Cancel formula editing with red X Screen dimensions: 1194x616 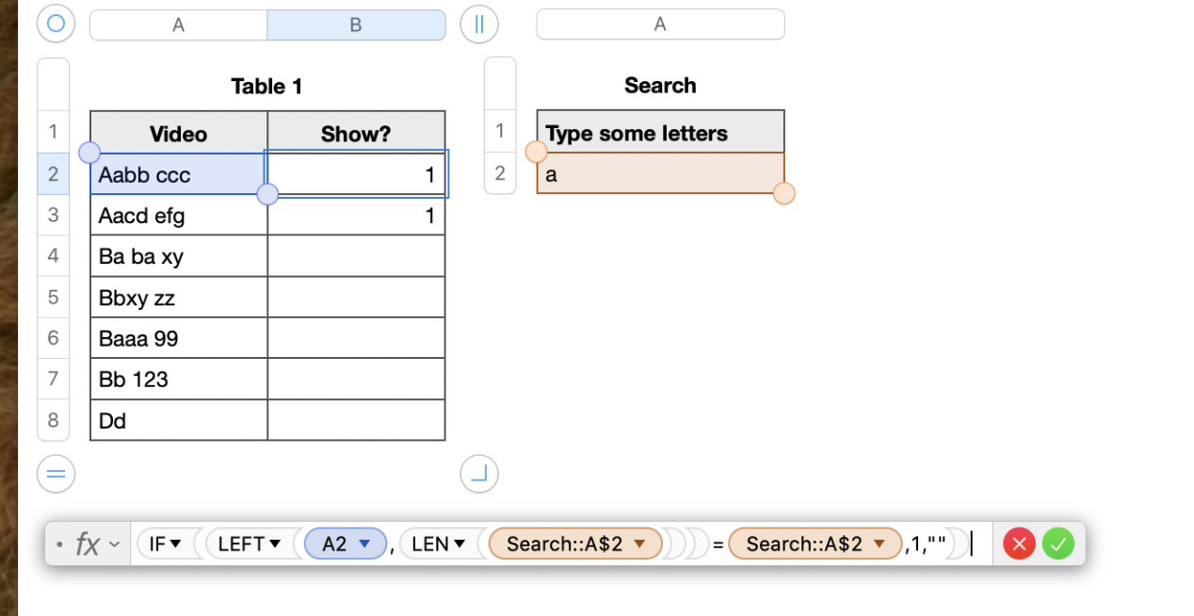[x=1019, y=543]
